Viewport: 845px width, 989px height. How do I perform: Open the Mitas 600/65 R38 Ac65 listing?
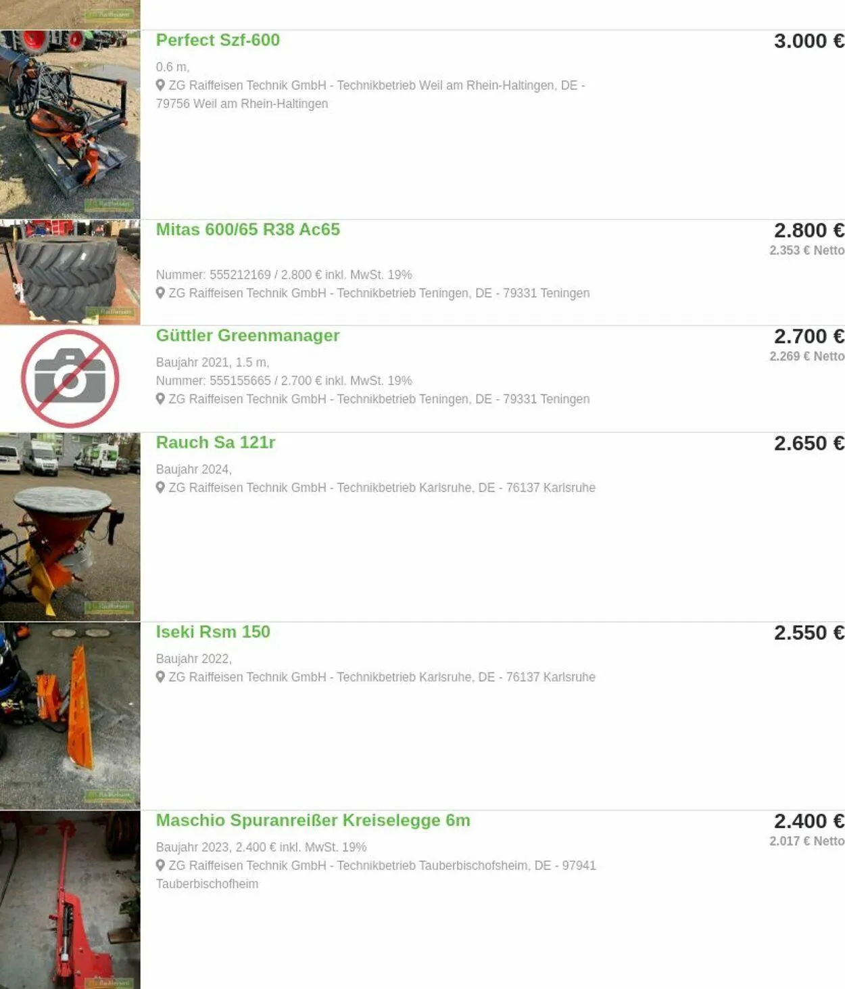[248, 229]
